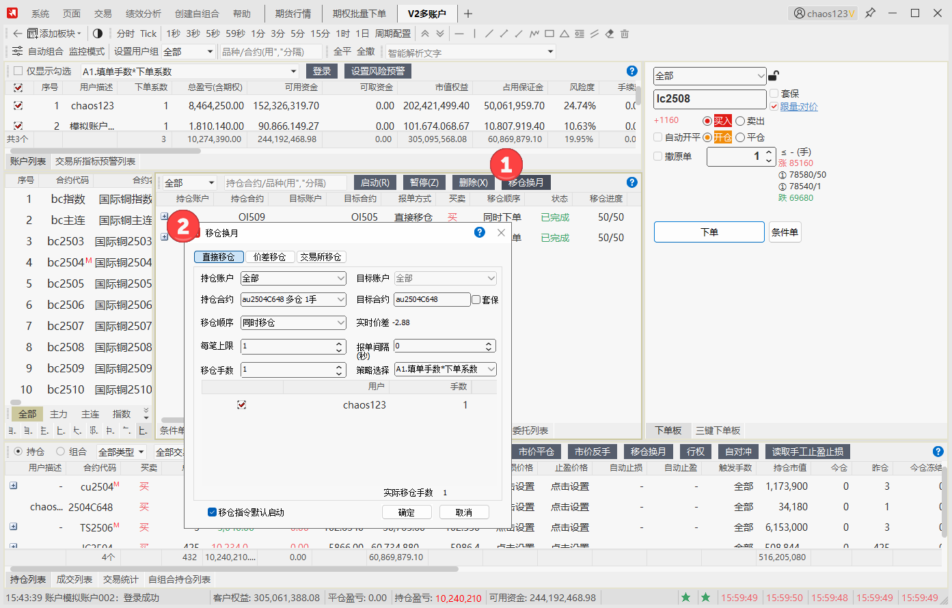
Task: Click the help icon in 移仓换月 dialog
Action: [x=480, y=232]
